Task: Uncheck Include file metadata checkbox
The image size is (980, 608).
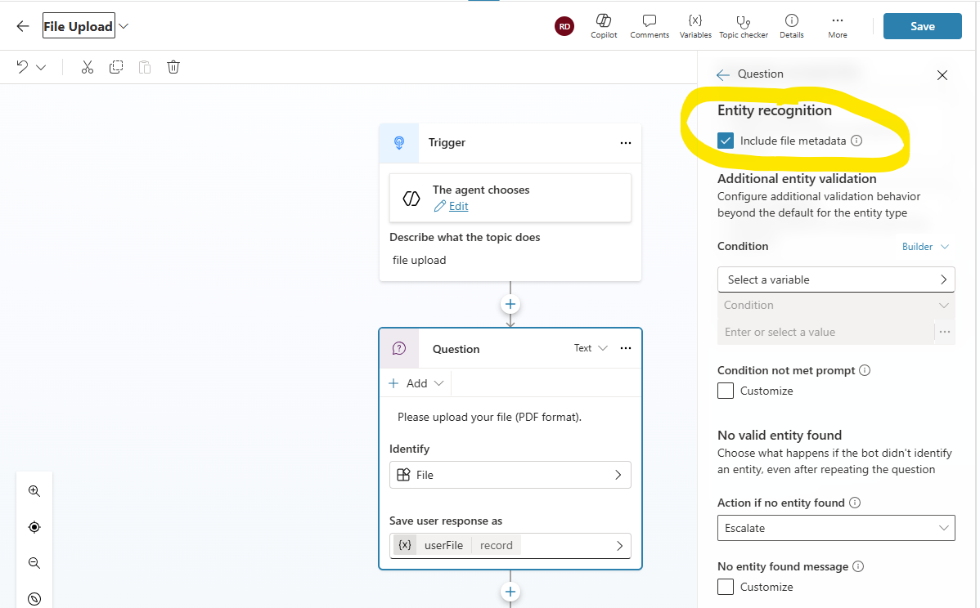Action: coord(726,141)
